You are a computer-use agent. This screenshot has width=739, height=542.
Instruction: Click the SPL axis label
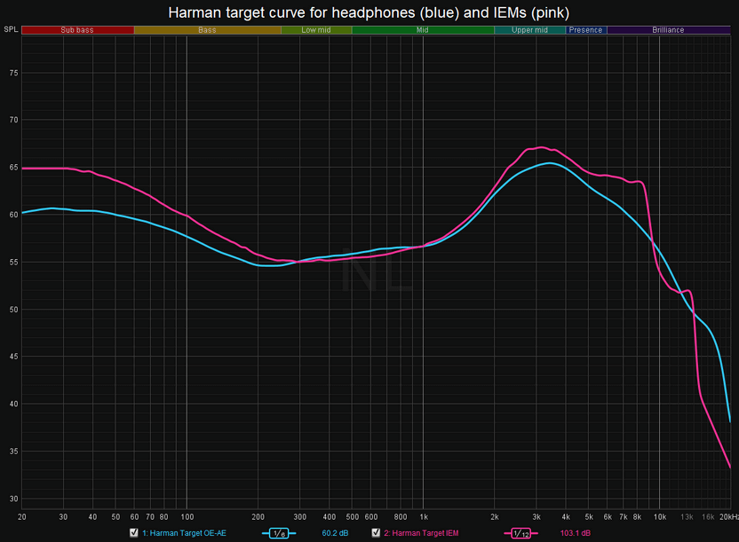pos(11,29)
